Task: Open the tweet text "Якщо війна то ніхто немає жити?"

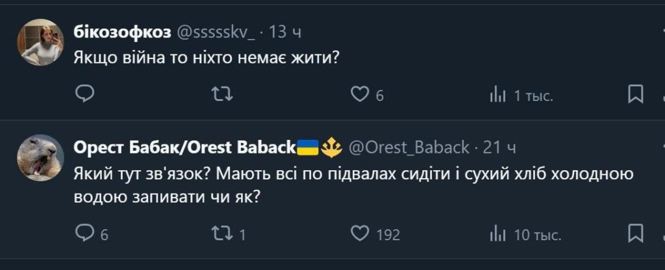Action: pos(208,57)
